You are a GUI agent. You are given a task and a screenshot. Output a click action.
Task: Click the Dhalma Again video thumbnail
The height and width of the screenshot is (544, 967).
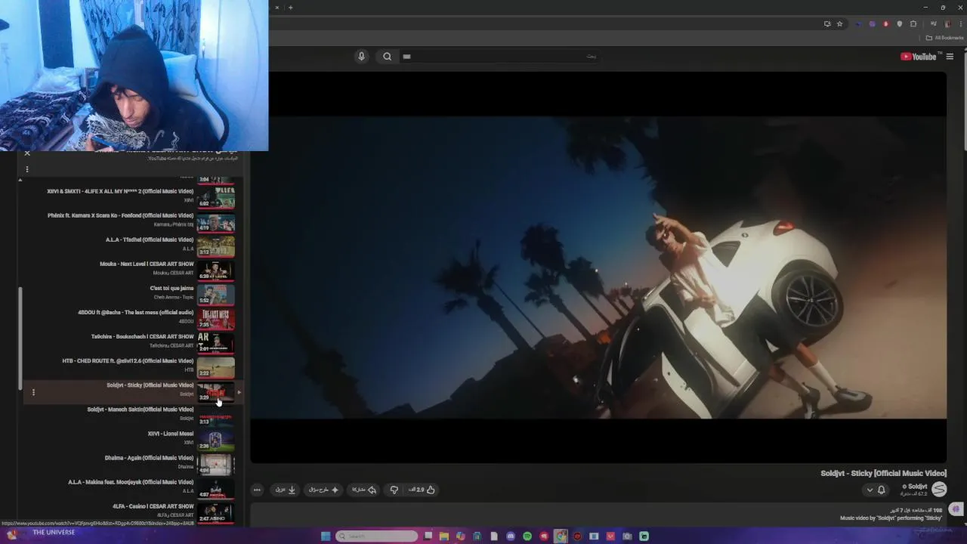click(x=216, y=465)
